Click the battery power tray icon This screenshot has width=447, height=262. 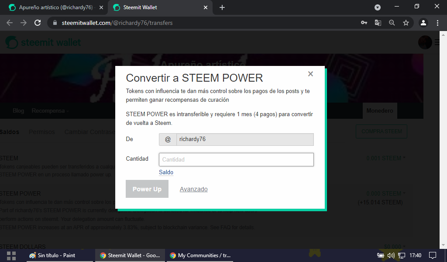(380, 255)
